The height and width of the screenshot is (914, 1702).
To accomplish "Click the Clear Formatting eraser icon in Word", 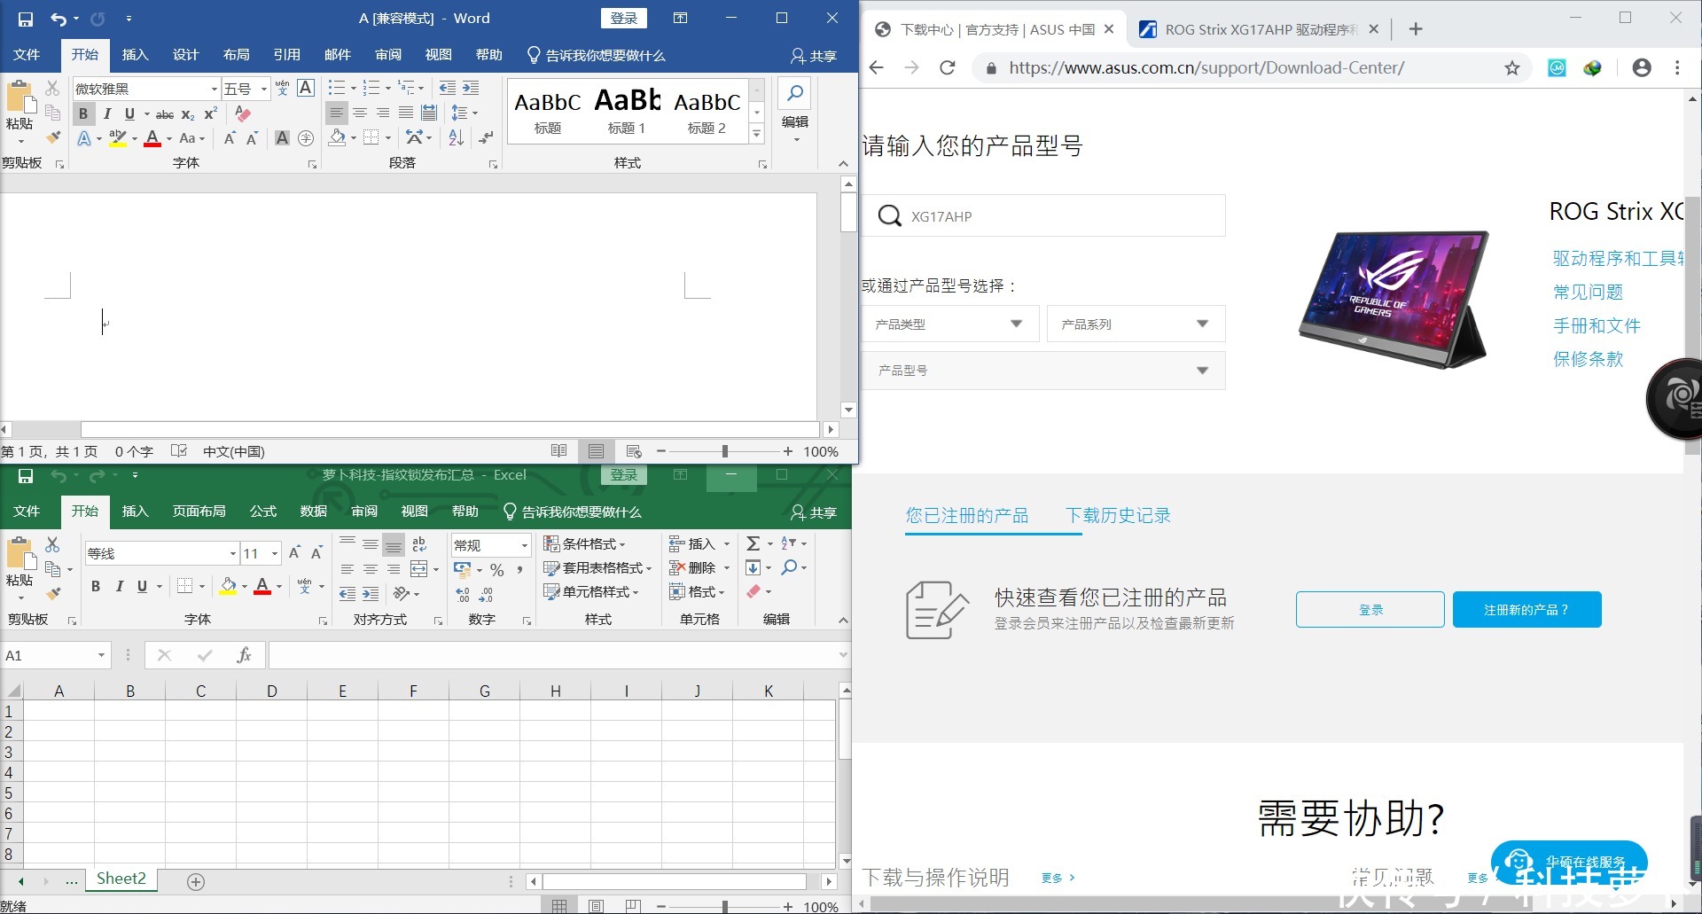I will click(242, 113).
